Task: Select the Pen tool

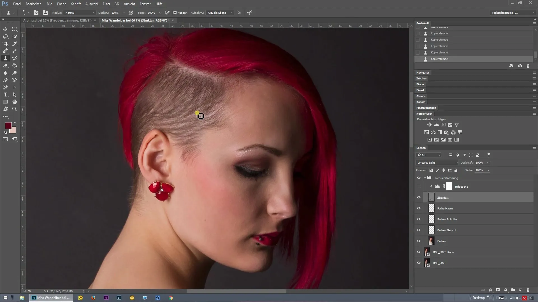Action: (x=5, y=80)
